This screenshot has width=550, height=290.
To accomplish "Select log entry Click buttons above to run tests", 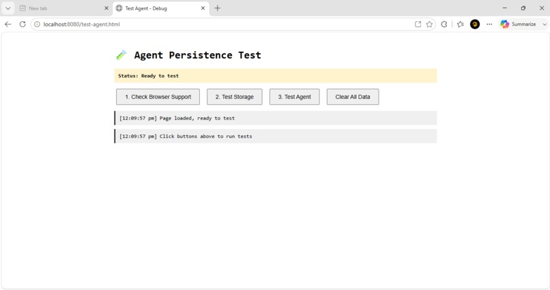I will (276, 136).
